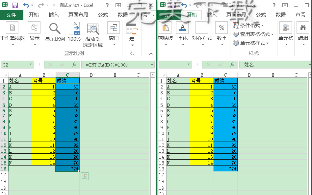The image size is (312, 195).
Task: Click cell 98 in right sheet
Action: pyautogui.click(x=226, y=116)
